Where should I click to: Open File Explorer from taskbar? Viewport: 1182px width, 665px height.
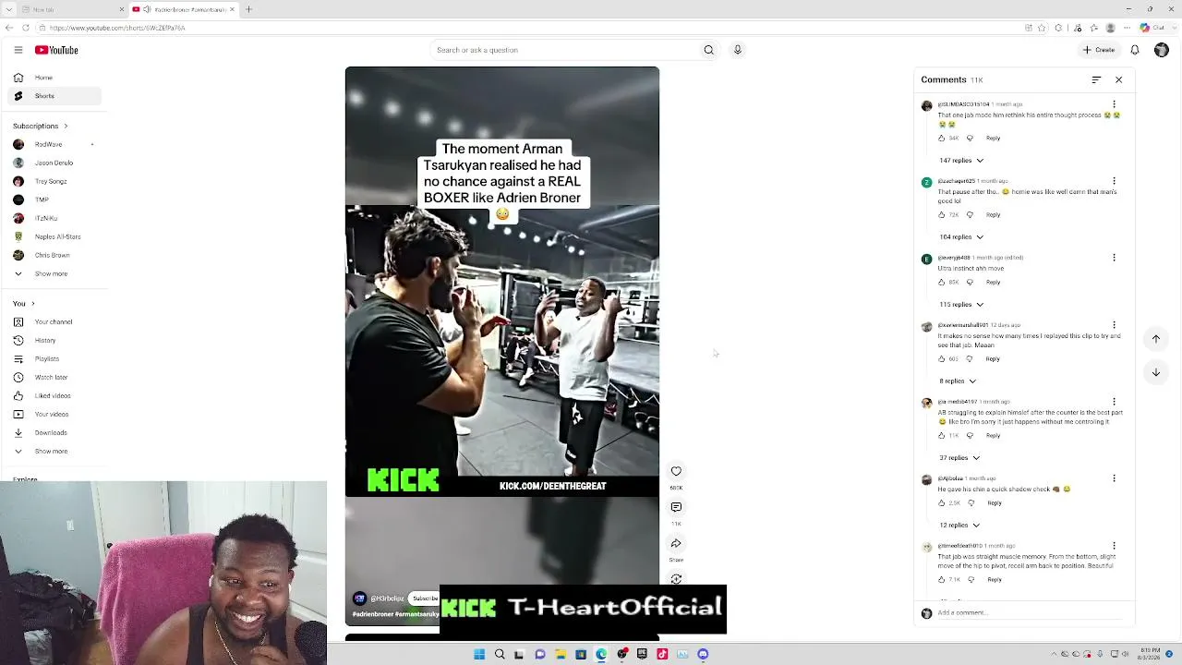coord(561,655)
